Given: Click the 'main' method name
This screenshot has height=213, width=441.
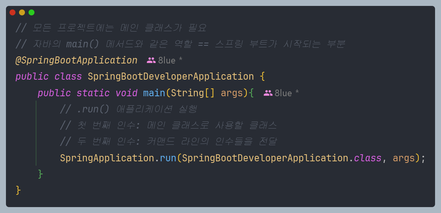Looking at the screenshot, I should tap(154, 93).
